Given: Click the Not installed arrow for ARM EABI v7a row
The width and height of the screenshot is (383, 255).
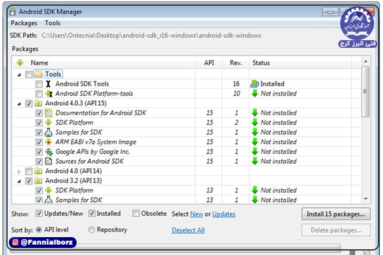Looking at the screenshot, I should 255,142.
